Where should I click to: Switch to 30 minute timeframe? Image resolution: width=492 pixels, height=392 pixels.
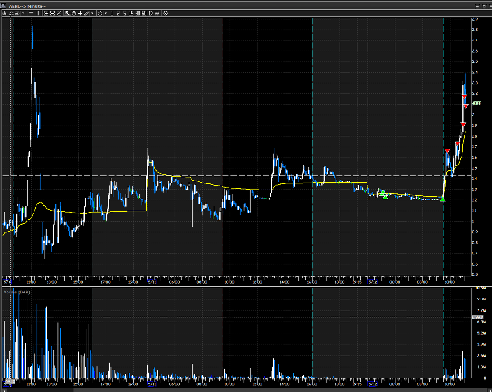click(138, 13)
